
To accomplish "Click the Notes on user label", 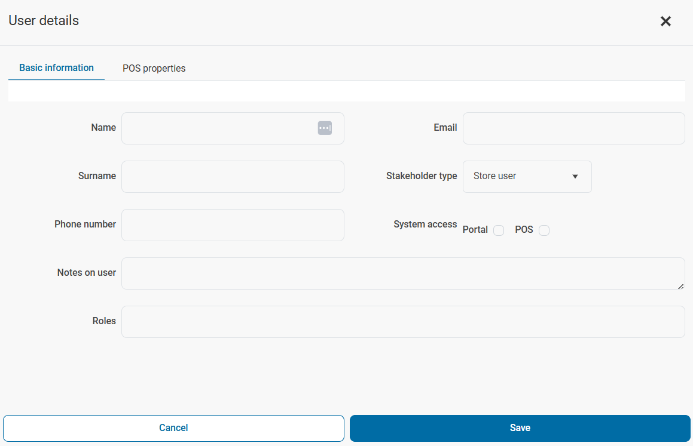I will point(87,273).
